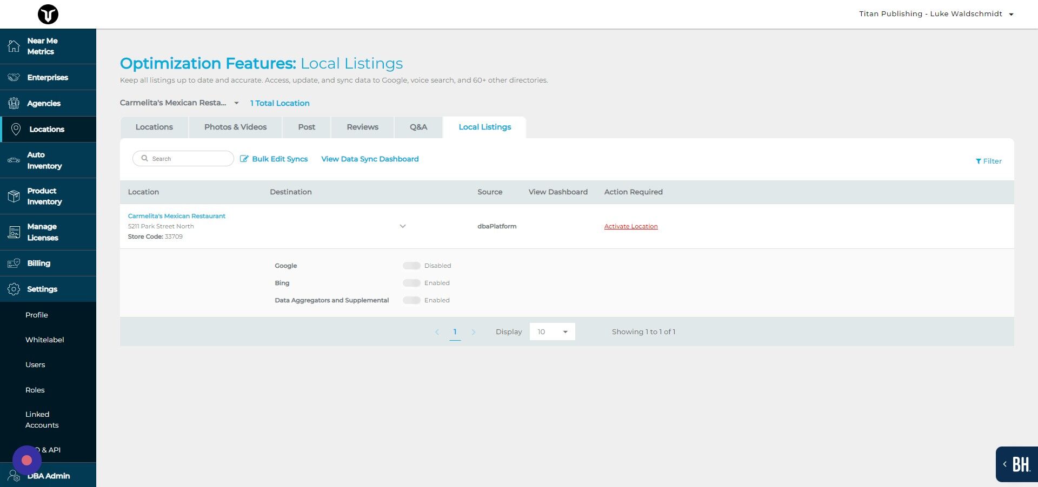Open the Roles settings item

pyautogui.click(x=35, y=390)
